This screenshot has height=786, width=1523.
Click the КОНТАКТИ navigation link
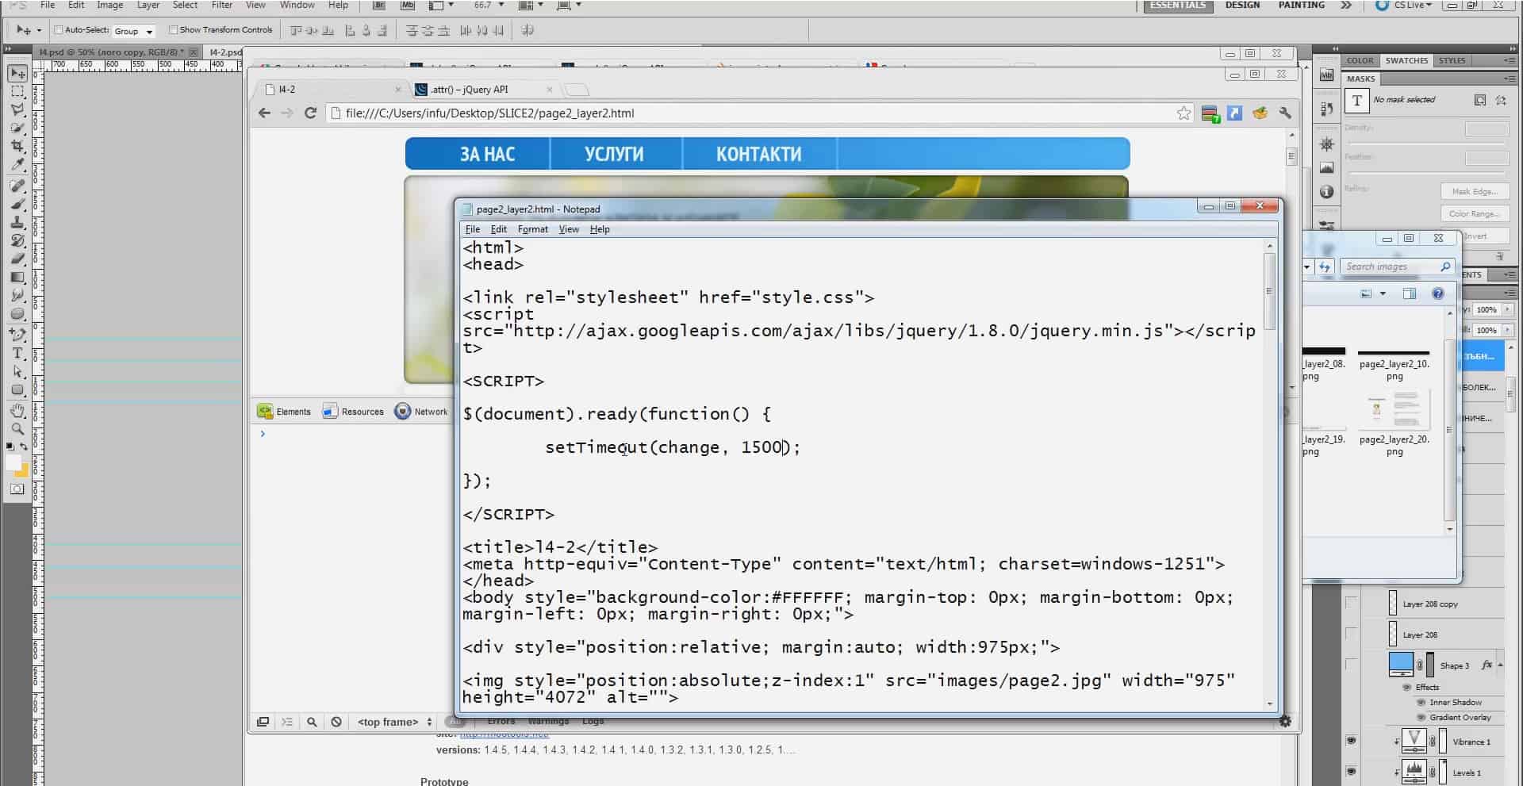click(758, 154)
